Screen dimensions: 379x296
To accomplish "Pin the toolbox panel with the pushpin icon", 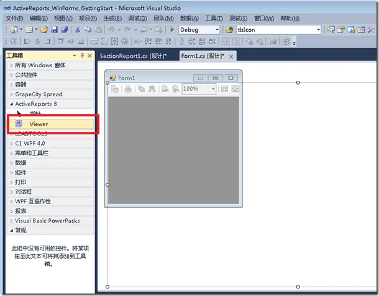I will point(82,56).
